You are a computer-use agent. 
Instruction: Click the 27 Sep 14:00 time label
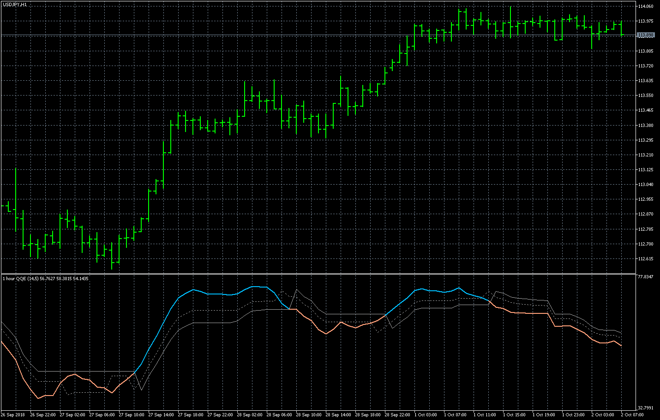point(161,415)
